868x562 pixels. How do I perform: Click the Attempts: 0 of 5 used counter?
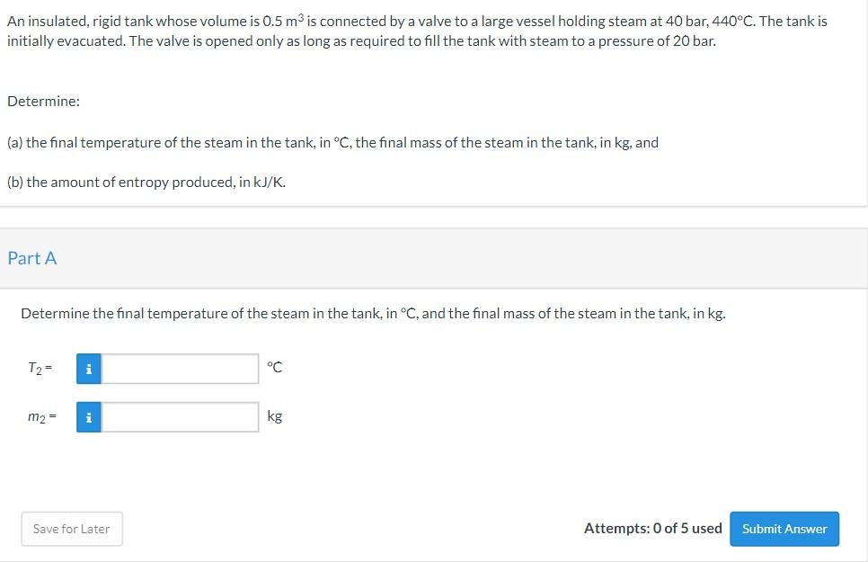click(654, 528)
